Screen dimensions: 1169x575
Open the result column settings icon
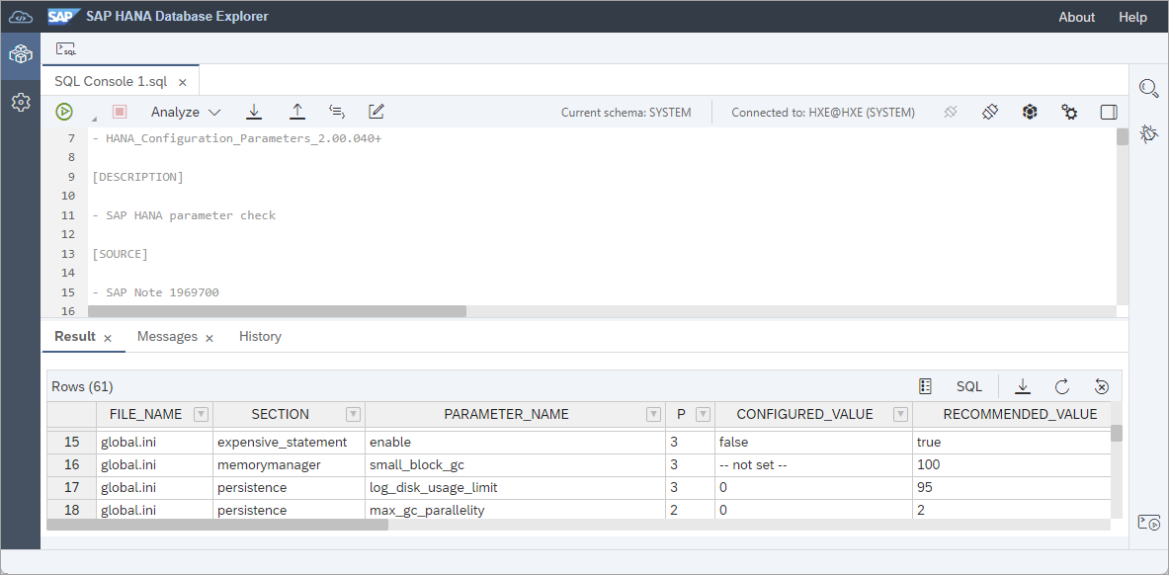coord(925,386)
